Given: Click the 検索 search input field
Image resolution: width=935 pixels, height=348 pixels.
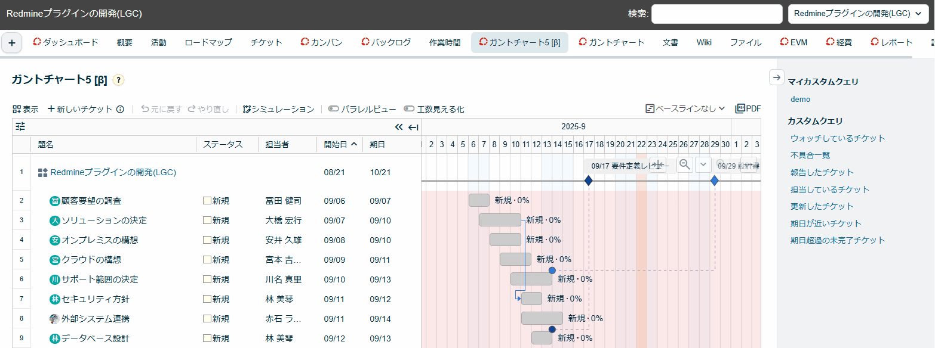Looking at the screenshot, I should (716, 14).
